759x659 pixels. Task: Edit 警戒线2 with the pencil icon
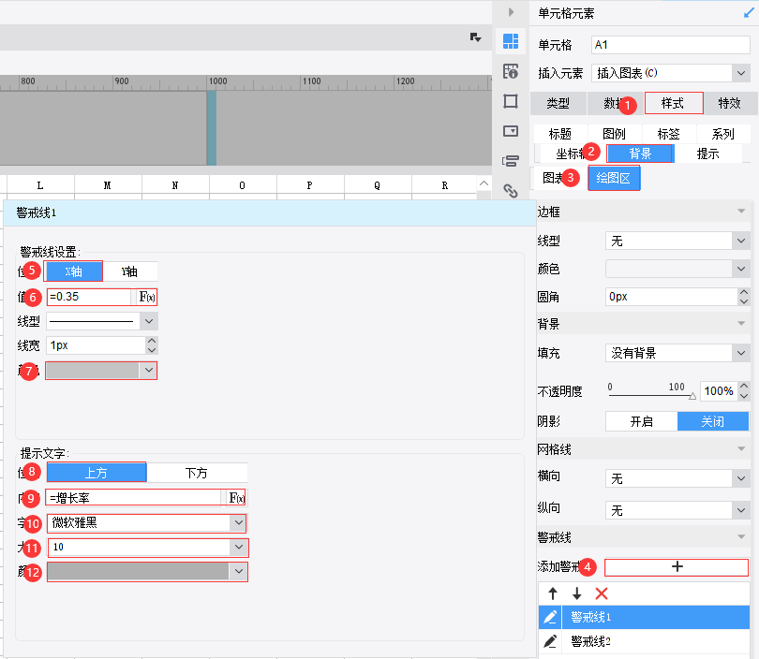[550, 641]
